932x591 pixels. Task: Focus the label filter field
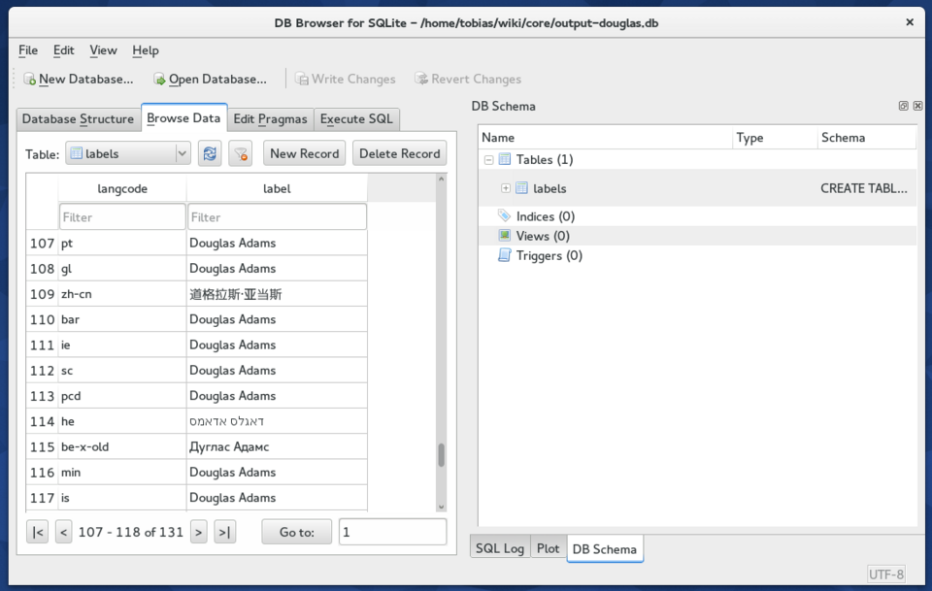coord(277,216)
